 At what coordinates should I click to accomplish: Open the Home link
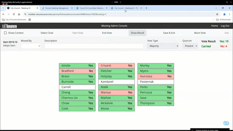point(214,26)
